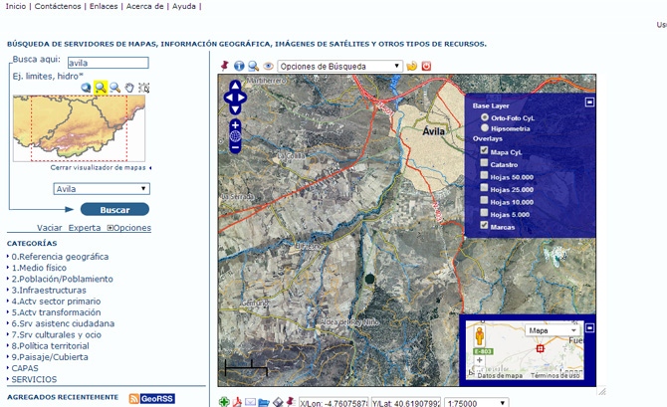This screenshot has height=407, width=667.
Task: Select Hipsometría base layer radio button
Action: [x=485, y=128]
